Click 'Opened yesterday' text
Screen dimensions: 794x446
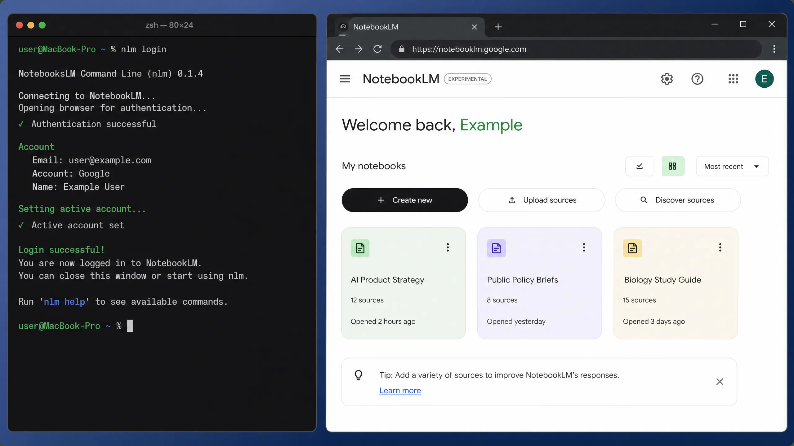click(516, 321)
